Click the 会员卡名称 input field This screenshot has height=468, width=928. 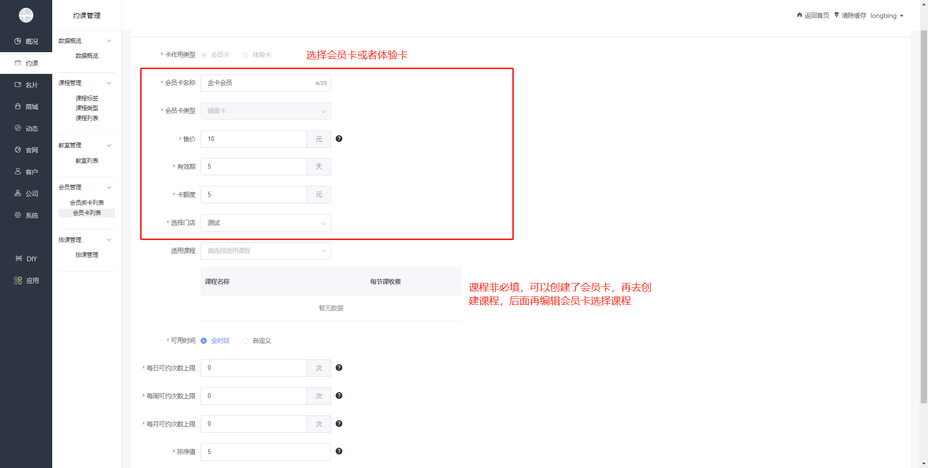(x=266, y=83)
